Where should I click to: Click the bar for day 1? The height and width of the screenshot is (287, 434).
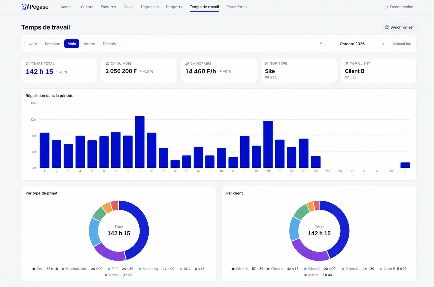click(x=44, y=150)
